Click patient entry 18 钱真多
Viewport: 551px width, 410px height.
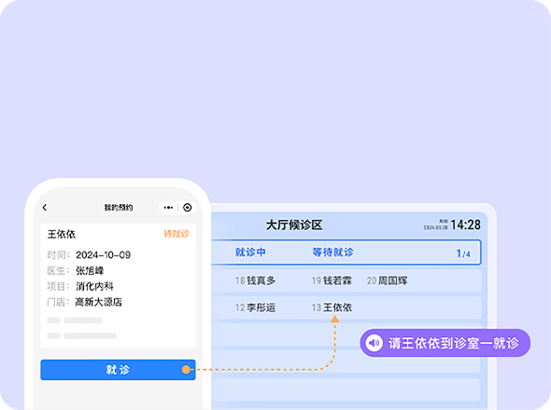pos(256,280)
